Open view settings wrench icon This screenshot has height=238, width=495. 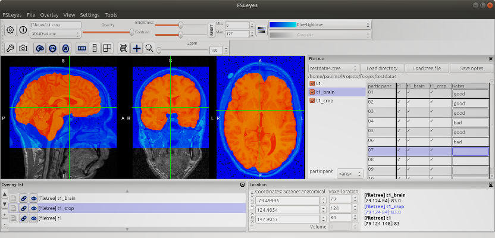(x=11, y=48)
